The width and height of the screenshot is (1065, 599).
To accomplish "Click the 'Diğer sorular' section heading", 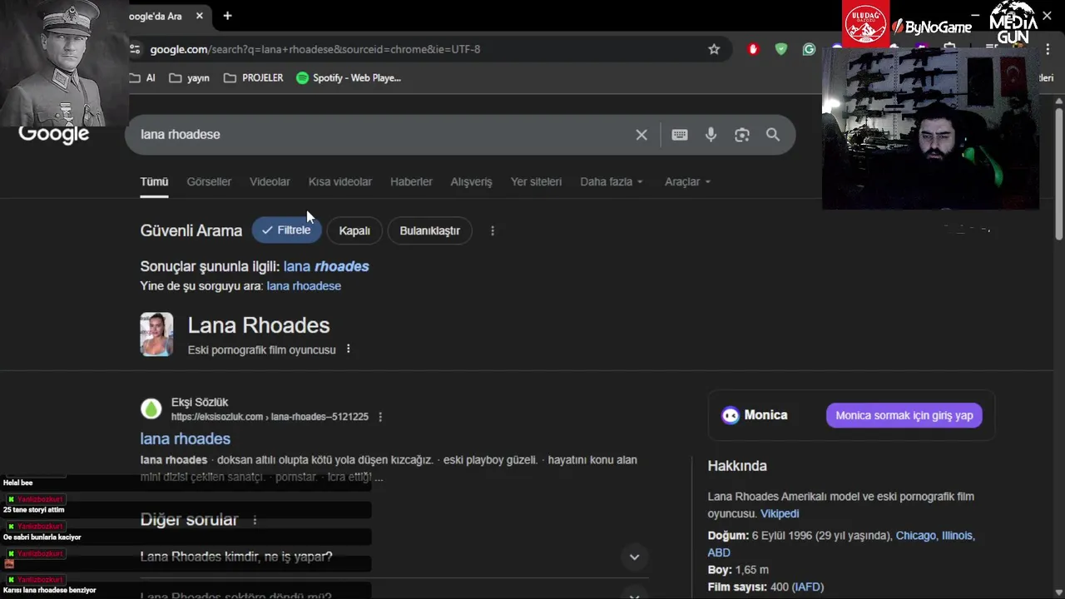I will 189,520.
